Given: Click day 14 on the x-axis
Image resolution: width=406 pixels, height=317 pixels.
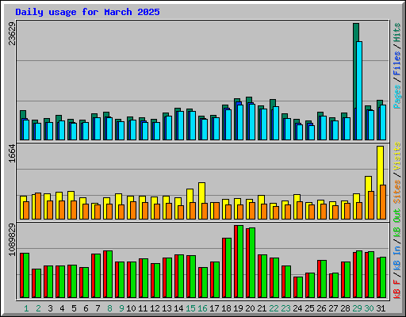Looking at the screenshot, I should pyautogui.click(x=178, y=308).
